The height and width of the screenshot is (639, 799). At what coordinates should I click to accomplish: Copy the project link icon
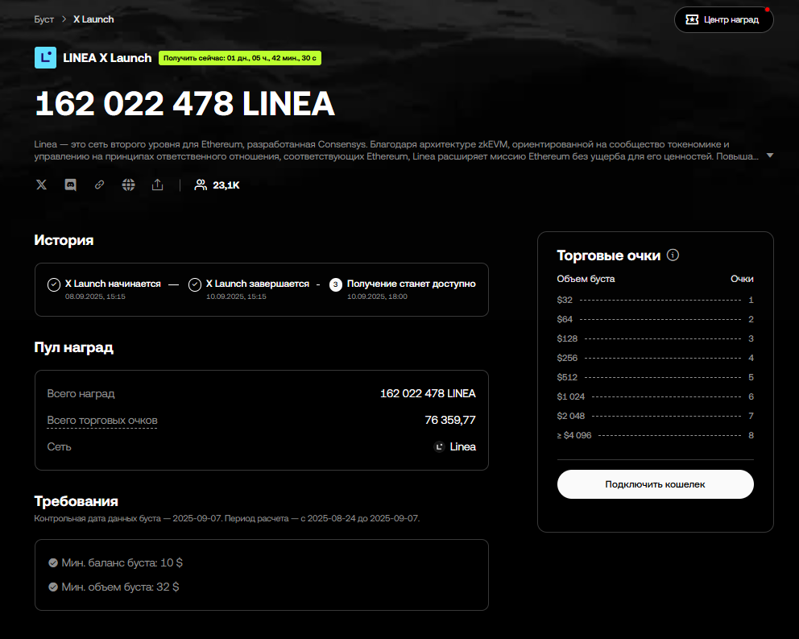tap(99, 185)
